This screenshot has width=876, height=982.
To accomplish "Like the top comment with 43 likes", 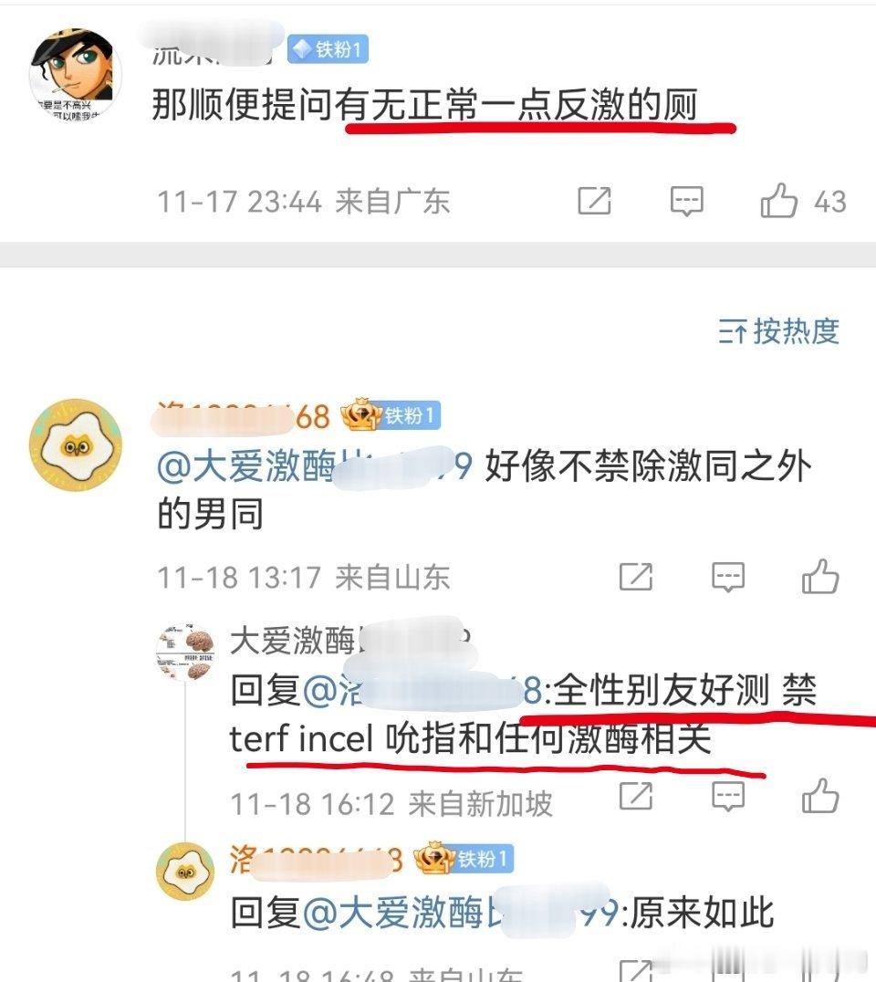I will [779, 201].
